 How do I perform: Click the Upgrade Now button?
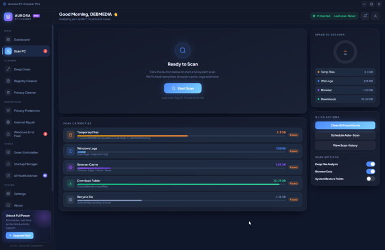20,235
